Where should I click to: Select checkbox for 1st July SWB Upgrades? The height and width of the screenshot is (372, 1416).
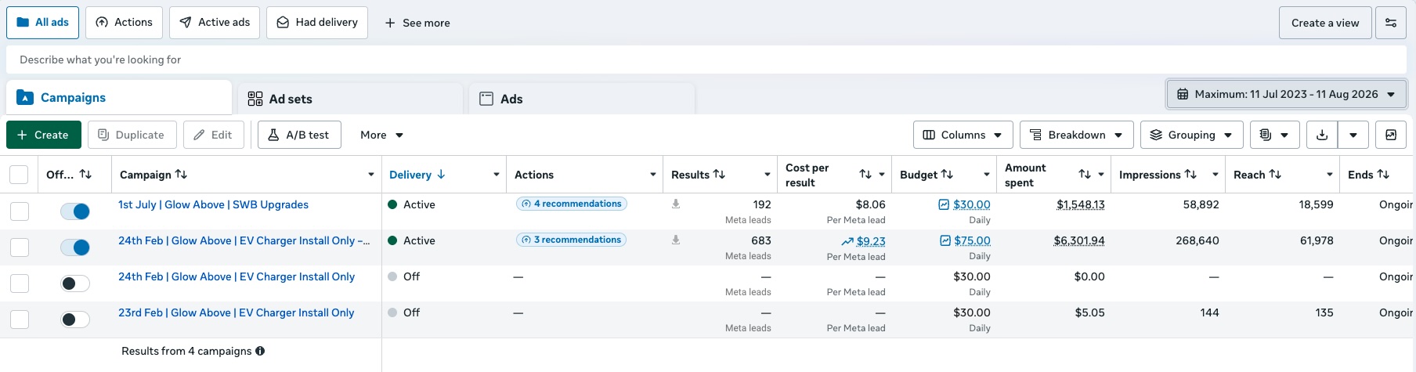click(x=20, y=211)
